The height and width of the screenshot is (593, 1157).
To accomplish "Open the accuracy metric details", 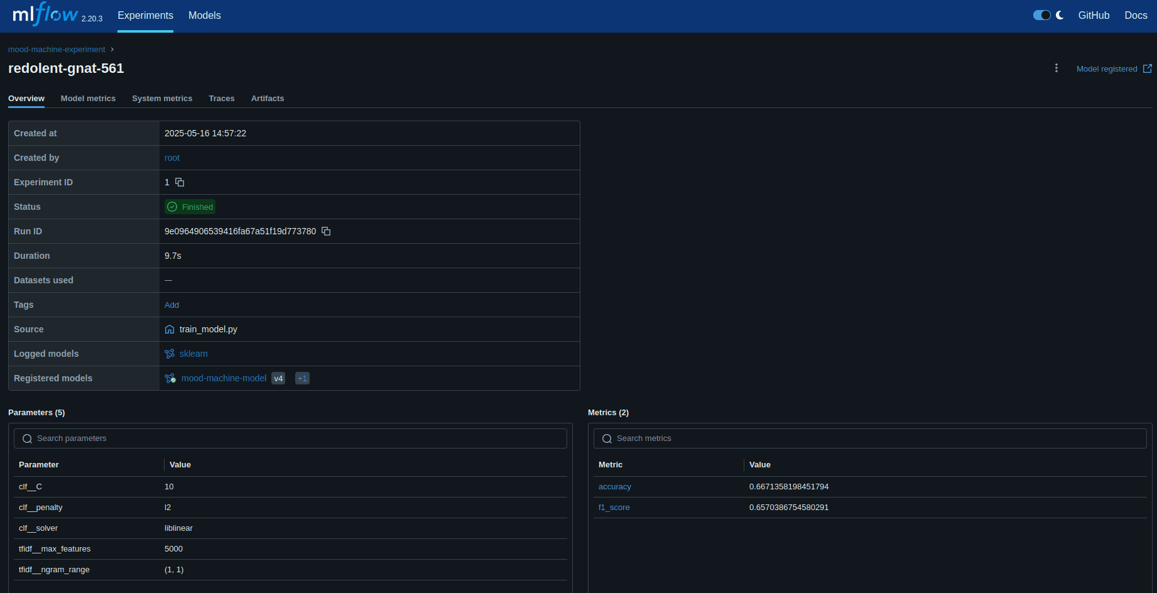I will pyautogui.click(x=614, y=486).
